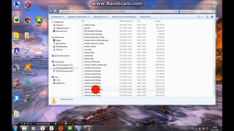This screenshot has height=131, width=234.
Task: Sort by the Размер column header
Action: [158, 21]
